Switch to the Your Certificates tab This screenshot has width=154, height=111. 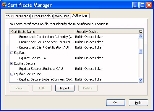click(18, 16)
